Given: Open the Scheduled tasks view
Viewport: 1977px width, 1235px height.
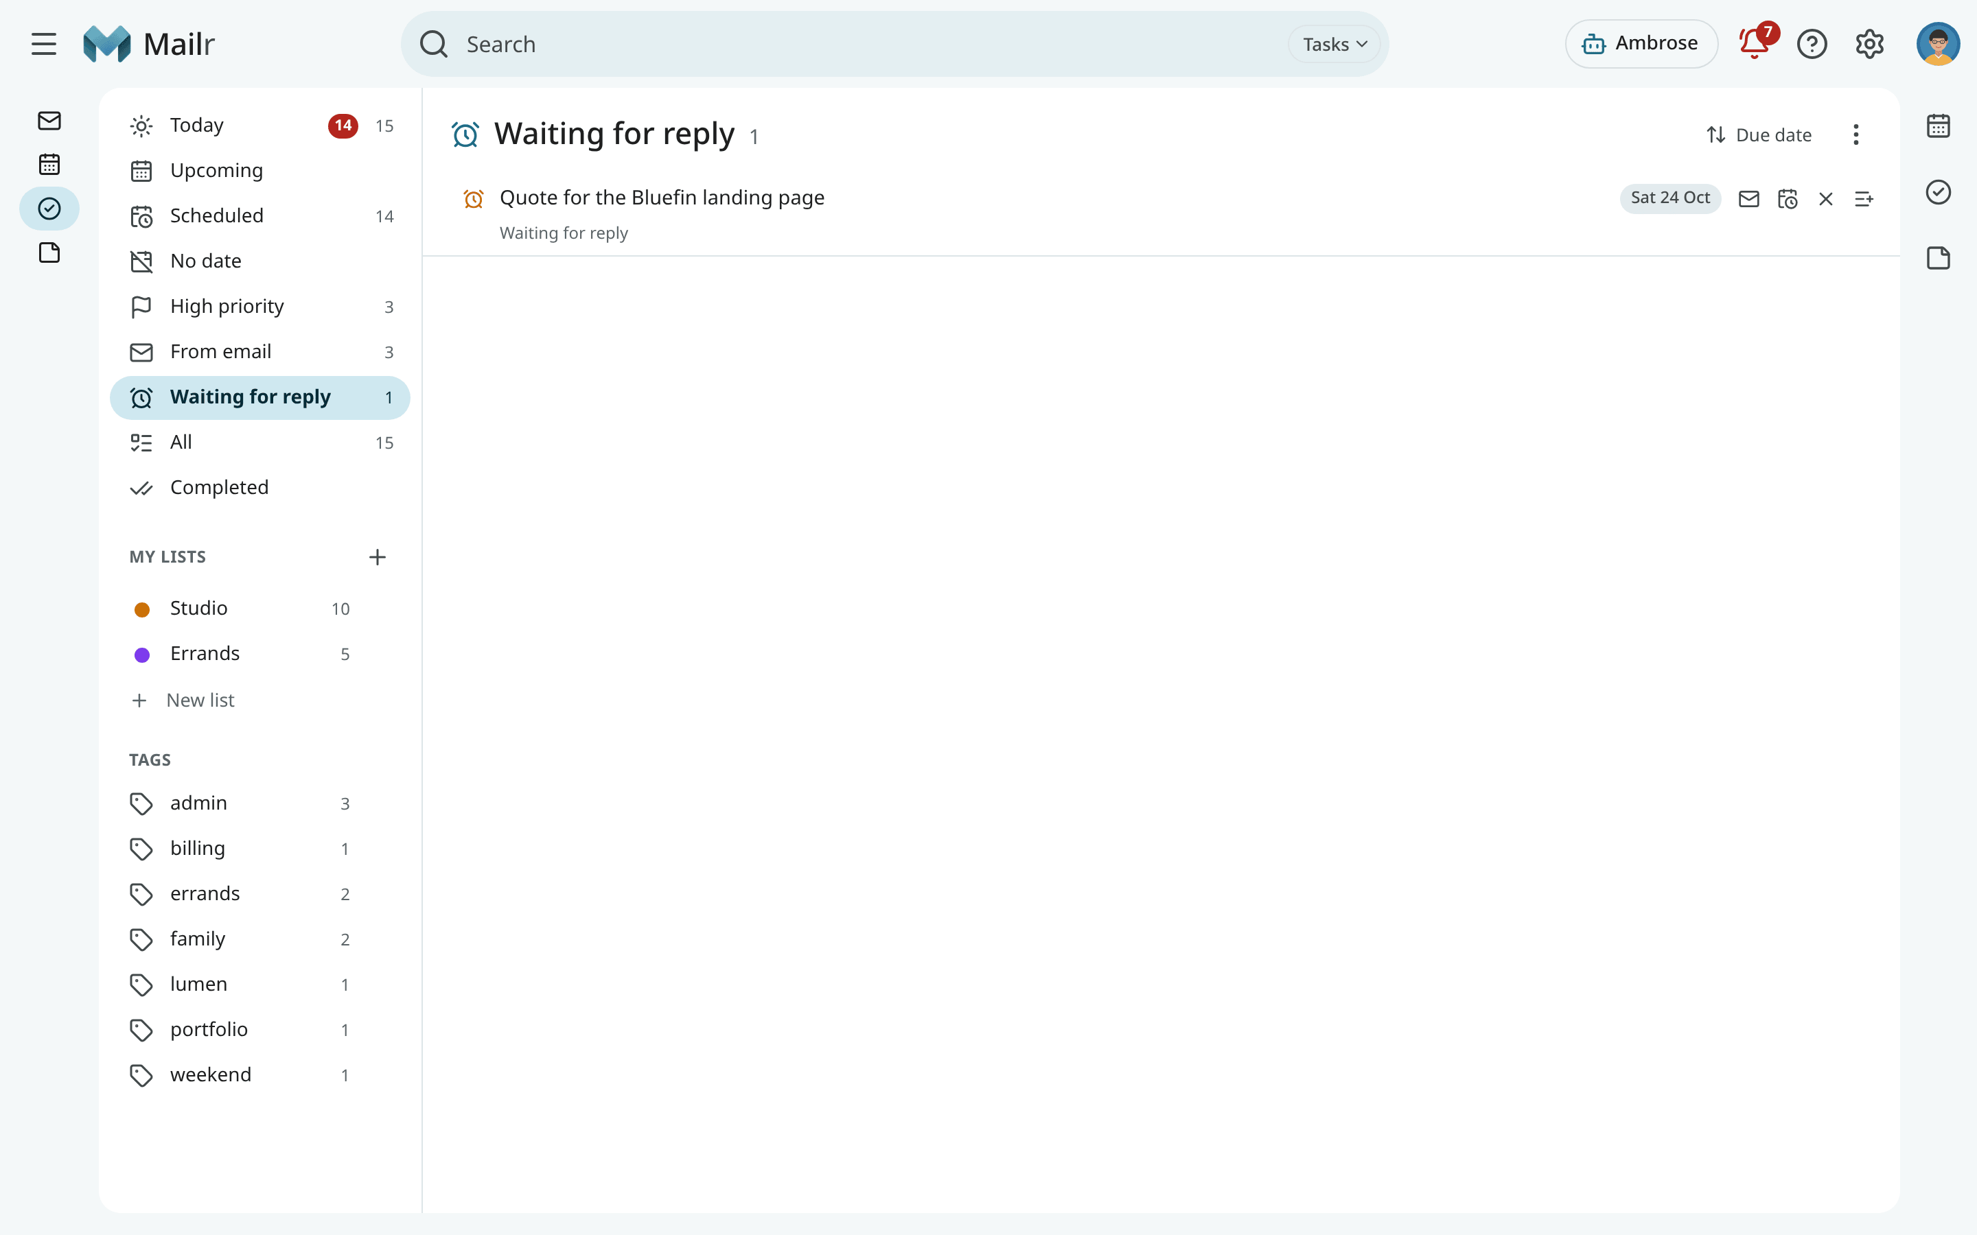Looking at the screenshot, I should 259,216.
